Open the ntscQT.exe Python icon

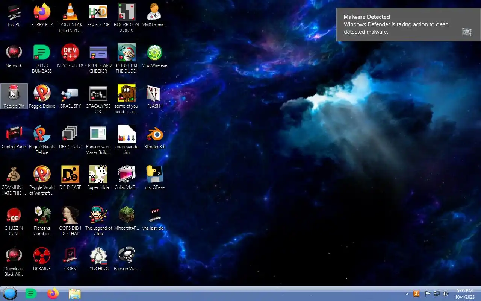click(x=154, y=178)
